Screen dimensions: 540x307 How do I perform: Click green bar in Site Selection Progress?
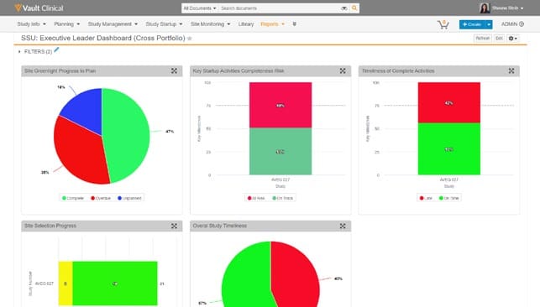(115, 284)
